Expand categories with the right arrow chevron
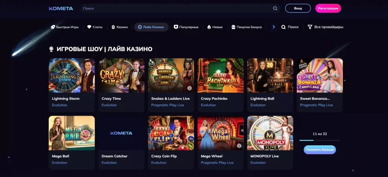The width and height of the screenshot is (388, 177). tap(274, 27)
